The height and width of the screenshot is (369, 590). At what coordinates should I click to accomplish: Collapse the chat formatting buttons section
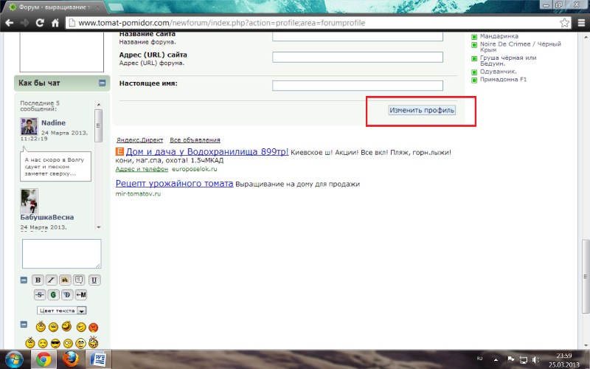tap(24, 280)
